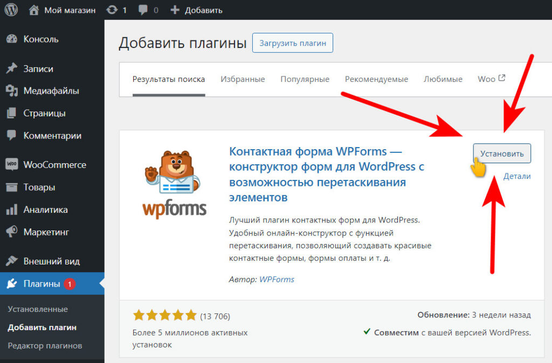Click the Загрузить плагин button

tap(293, 43)
